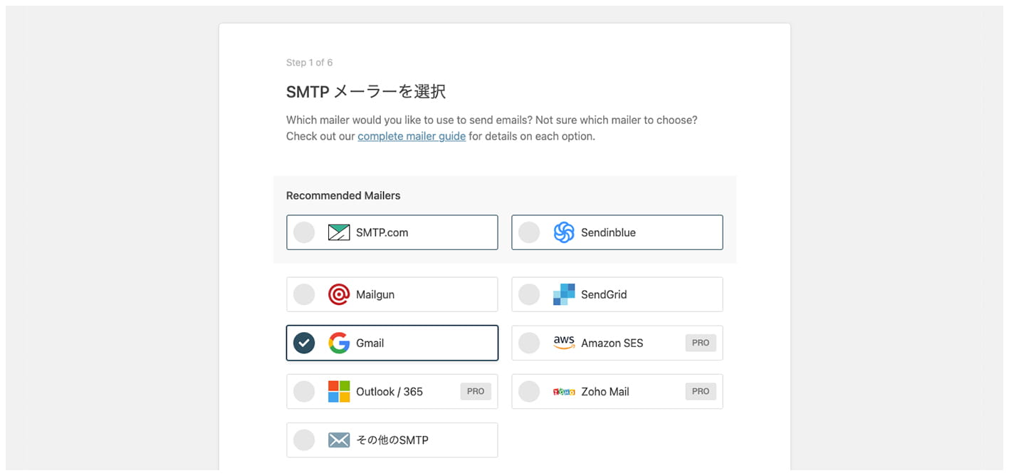Deselect the checked Gmail radio button
Viewport: 1009px width, 476px height.
click(304, 343)
